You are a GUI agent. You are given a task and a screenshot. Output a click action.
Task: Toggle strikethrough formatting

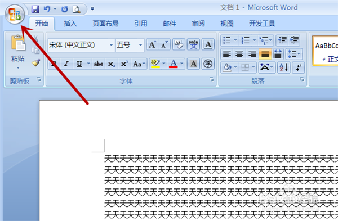pyautogui.click(x=98, y=64)
